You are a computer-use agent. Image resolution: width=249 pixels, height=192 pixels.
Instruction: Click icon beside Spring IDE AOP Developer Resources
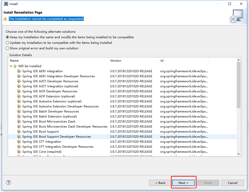pos(19,91)
